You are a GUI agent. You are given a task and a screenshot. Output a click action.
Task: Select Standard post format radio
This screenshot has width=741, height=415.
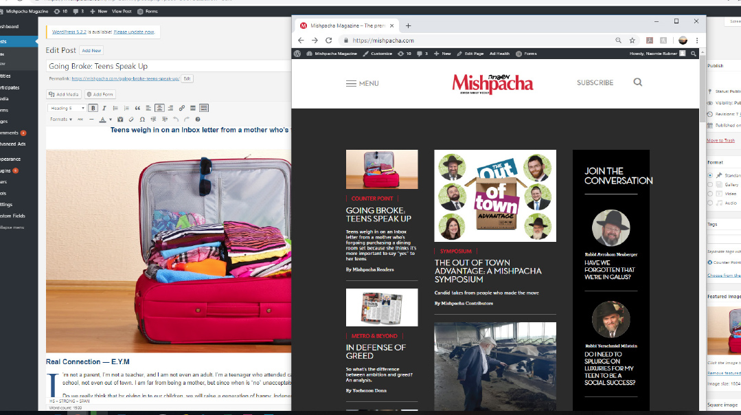tap(710, 175)
